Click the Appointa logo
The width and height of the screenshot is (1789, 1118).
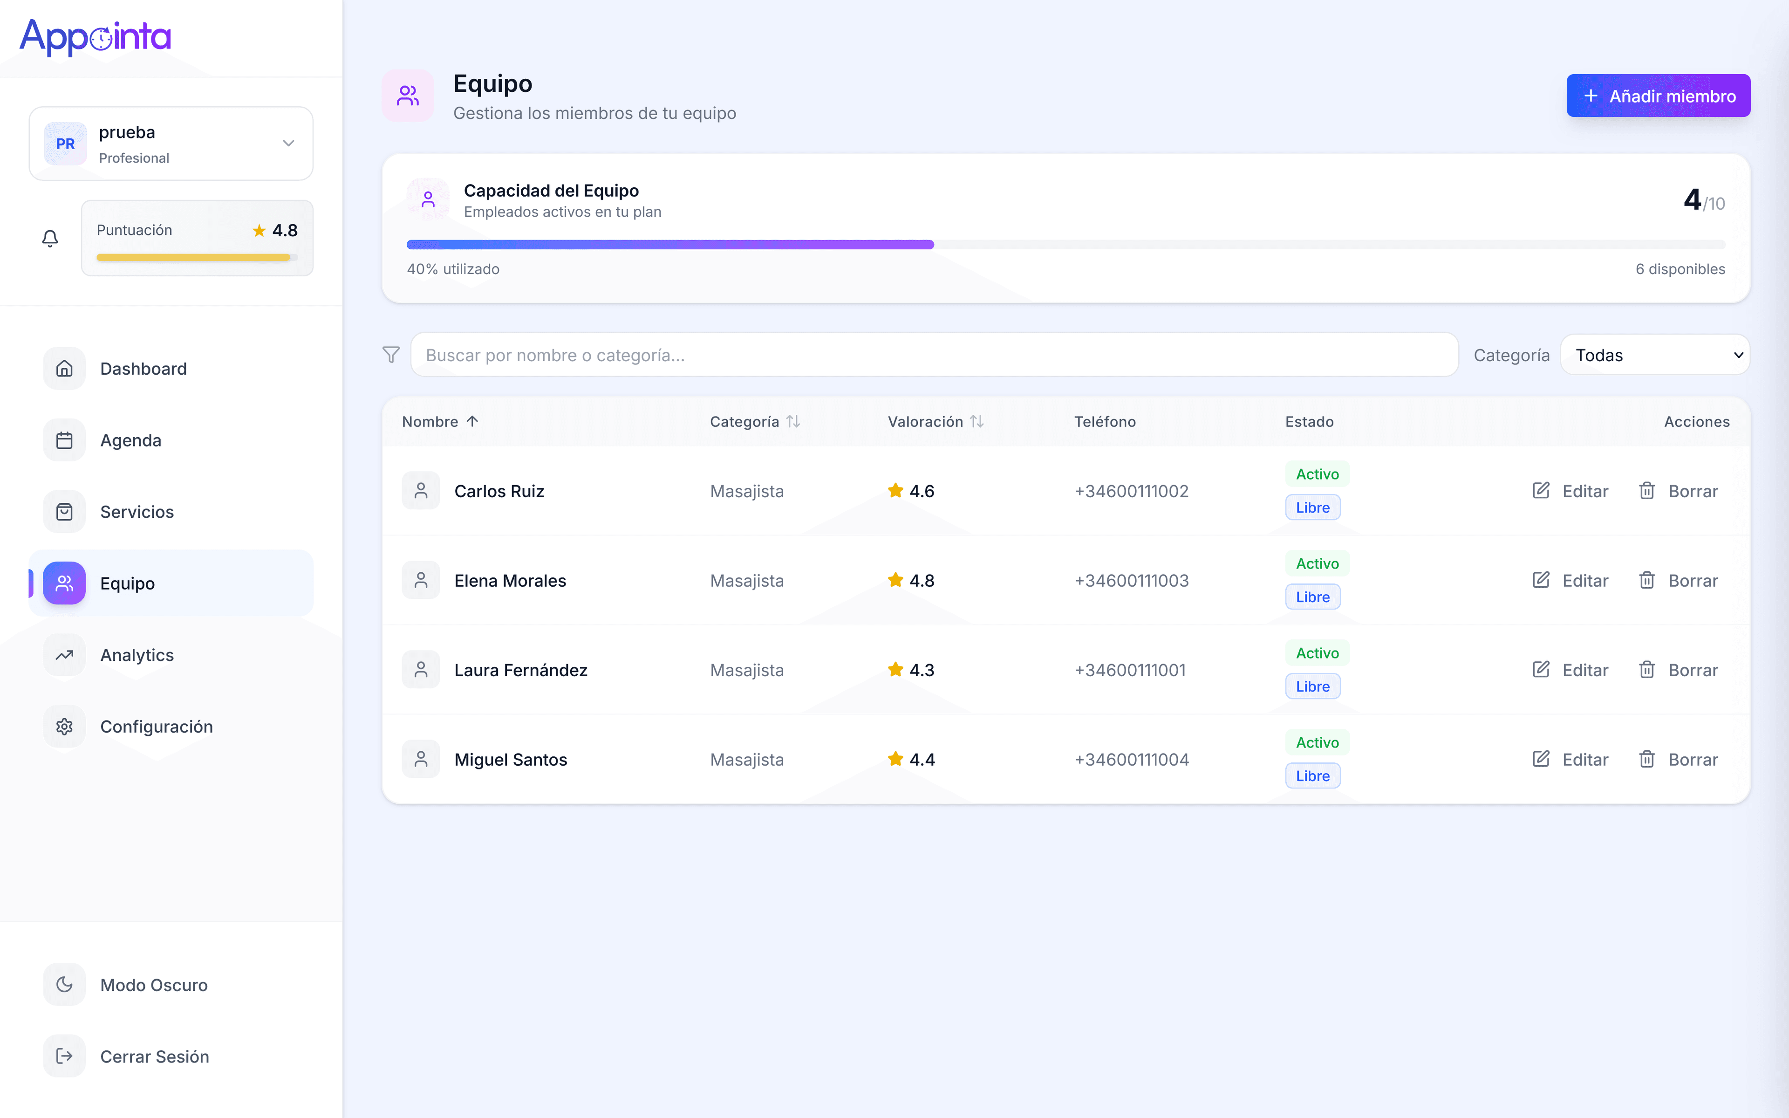(x=96, y=37)
